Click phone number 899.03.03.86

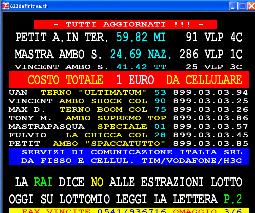pos(211,118)
